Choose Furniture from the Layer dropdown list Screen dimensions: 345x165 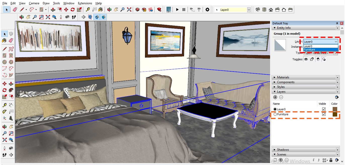click(309, 49)
